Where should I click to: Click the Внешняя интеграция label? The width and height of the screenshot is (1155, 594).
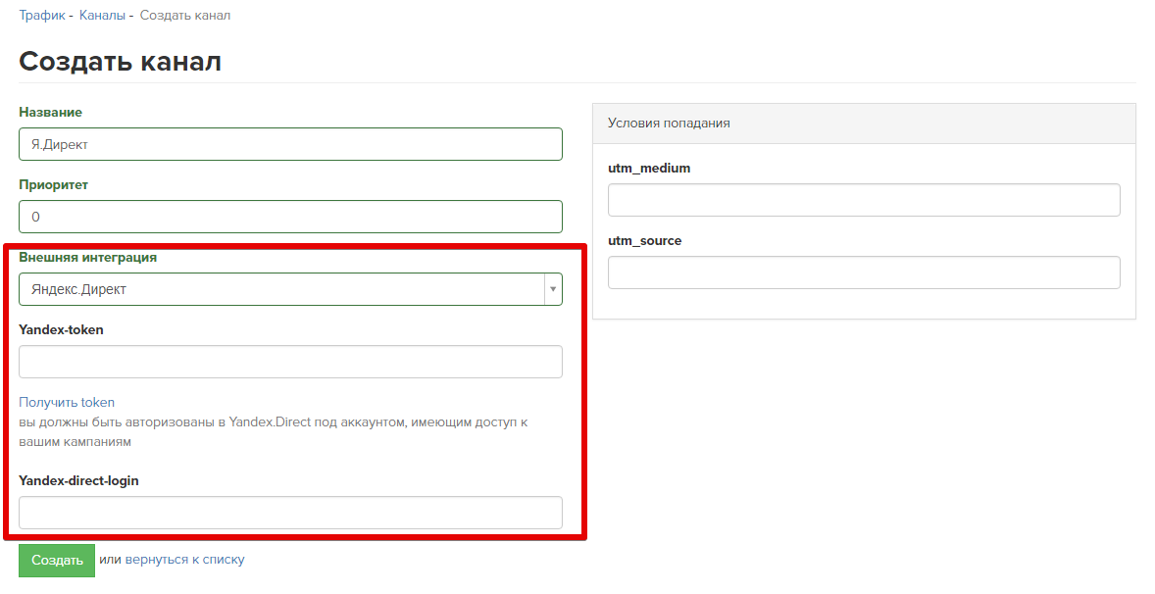coord(87,258)
